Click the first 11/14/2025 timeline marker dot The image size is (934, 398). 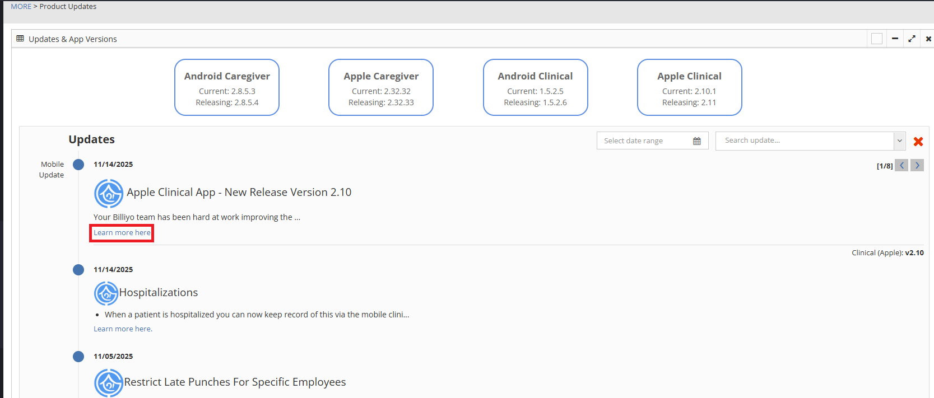[x=78, y=165]
